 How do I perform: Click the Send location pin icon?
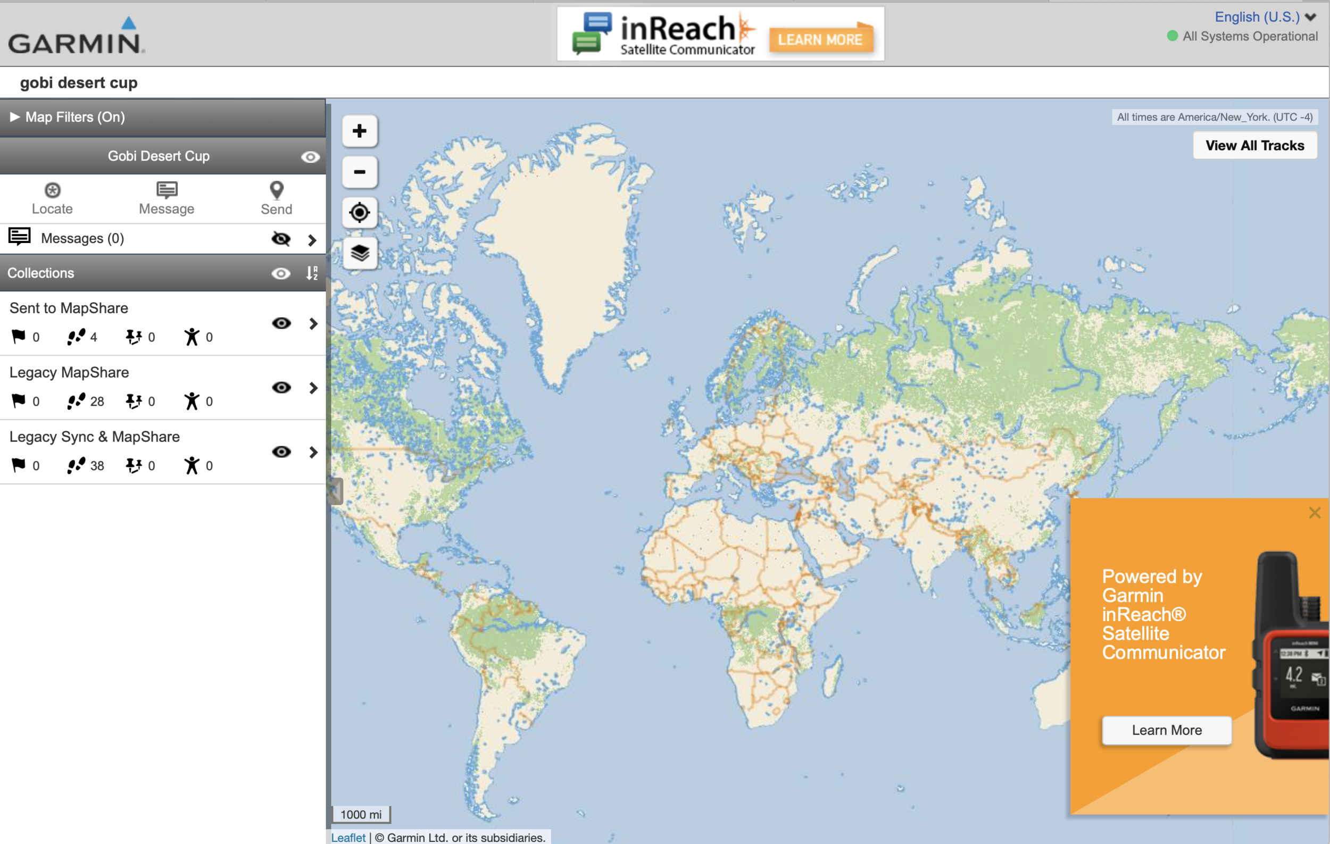(x=277, y=190)
